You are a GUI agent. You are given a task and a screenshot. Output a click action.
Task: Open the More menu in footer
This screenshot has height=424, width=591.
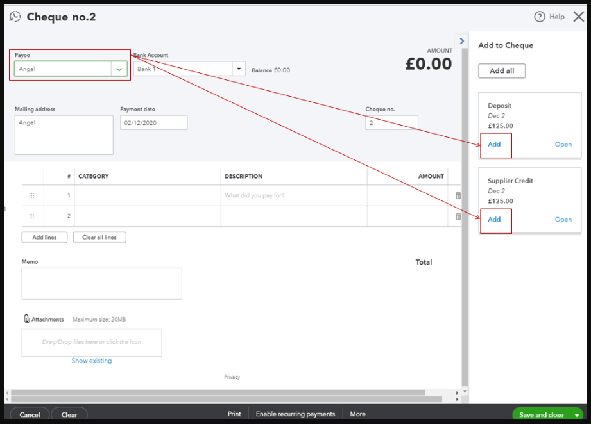tap(357, 414)
